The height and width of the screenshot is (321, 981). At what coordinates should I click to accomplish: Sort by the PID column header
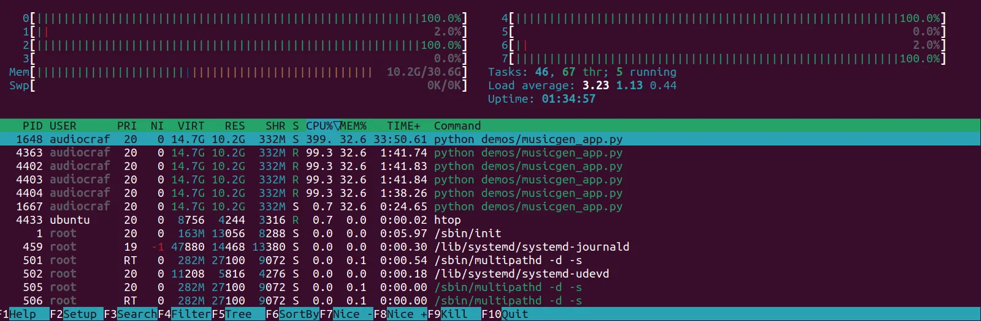coord(32,126)
